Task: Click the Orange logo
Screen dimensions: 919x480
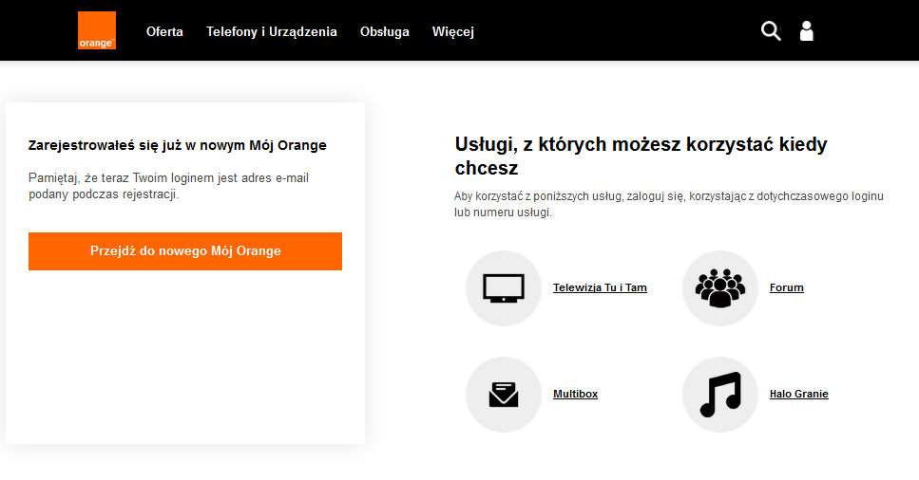Action: tap(97, 30)
